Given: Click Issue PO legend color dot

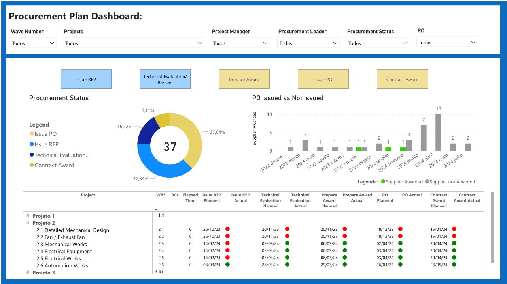Looking at the screenshot, I should (32, 134).
